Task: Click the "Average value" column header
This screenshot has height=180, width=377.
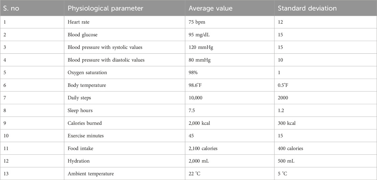Action: point(210,8)
